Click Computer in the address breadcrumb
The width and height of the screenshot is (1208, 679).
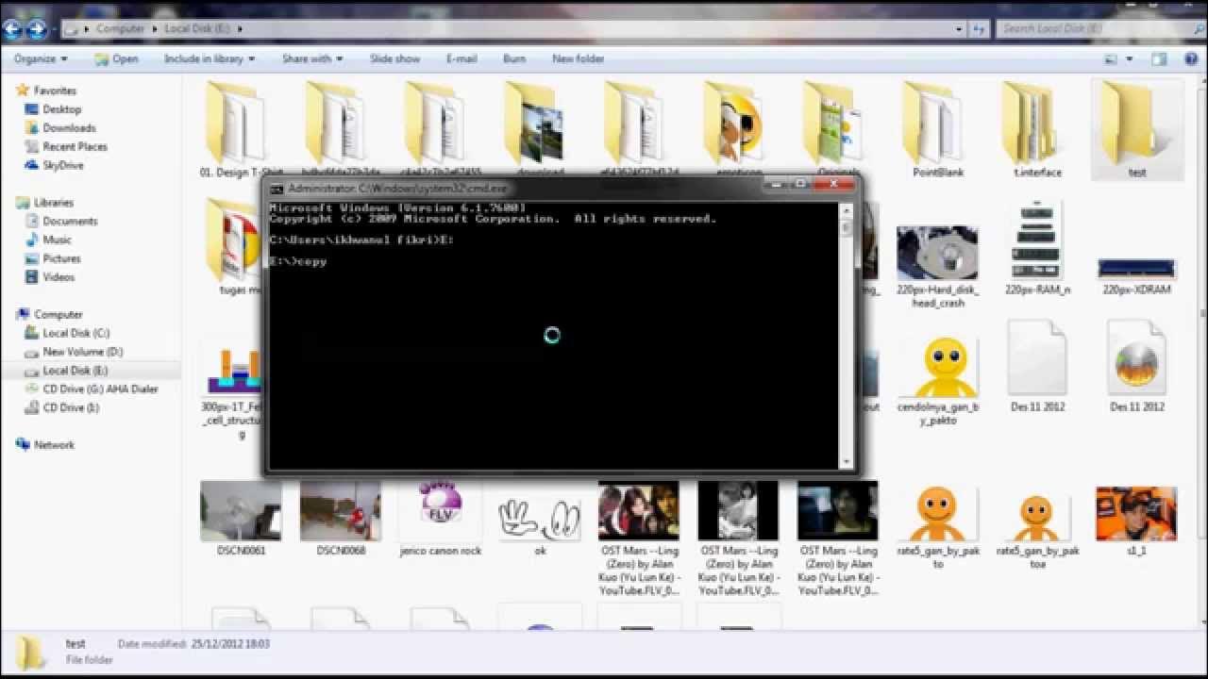[121, 28]
